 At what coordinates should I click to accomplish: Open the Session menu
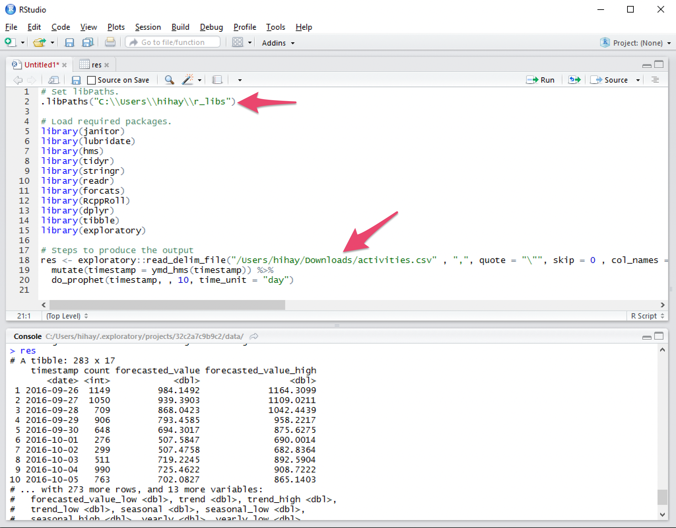[x=148, y=27]
